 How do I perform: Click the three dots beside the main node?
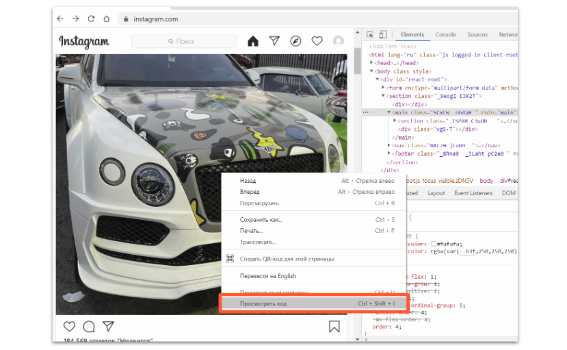[x=366, y=112]
